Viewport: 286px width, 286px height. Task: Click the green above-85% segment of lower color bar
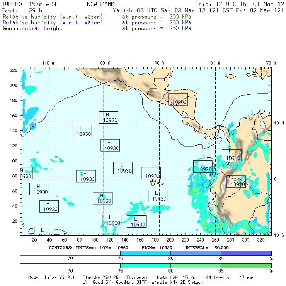coord(246,266)
